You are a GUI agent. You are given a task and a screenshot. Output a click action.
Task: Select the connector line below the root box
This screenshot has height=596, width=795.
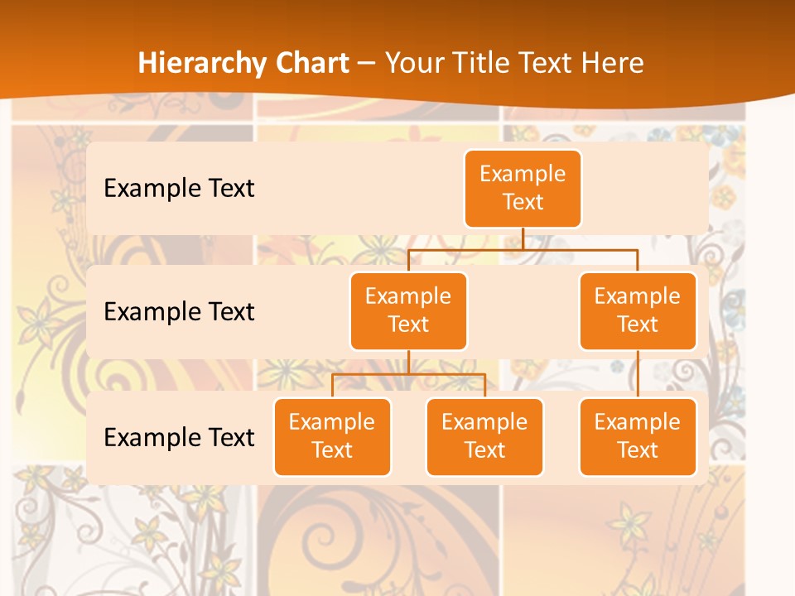point(523,238)
